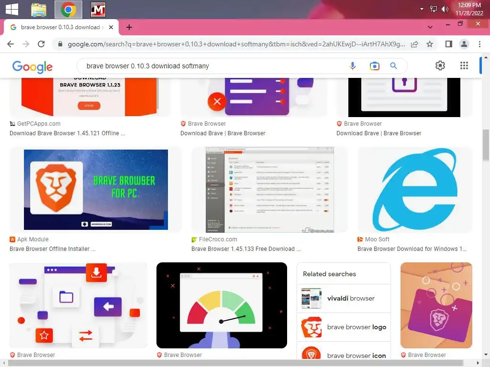Open the network status tray icon
Screen dimensions: 490x367
(x=434, y=9)
